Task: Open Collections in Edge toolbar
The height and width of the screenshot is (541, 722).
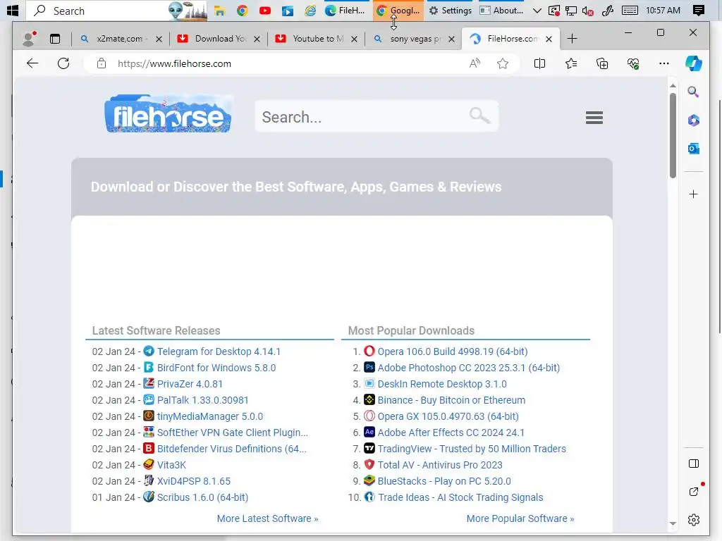Action: [602, 63]
